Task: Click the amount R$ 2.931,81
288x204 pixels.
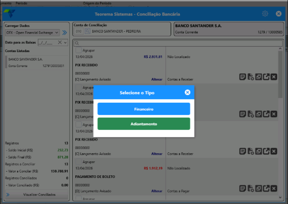Action: click(x=153, y=57)
